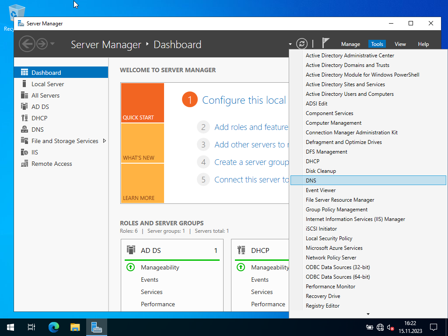Click the WHAT'S NEW tile
The height and width of the screenshot is (336, 448).
pyautogui.click(x=143, y=143)
